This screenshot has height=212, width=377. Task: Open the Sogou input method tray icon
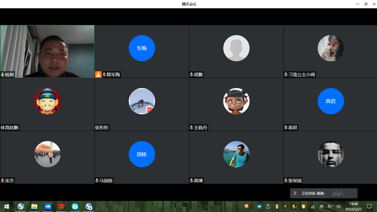point(246,206)
